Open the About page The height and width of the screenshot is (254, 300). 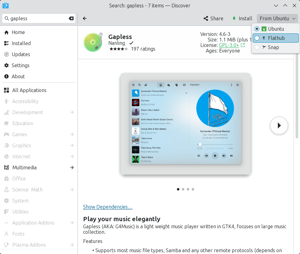18,76
